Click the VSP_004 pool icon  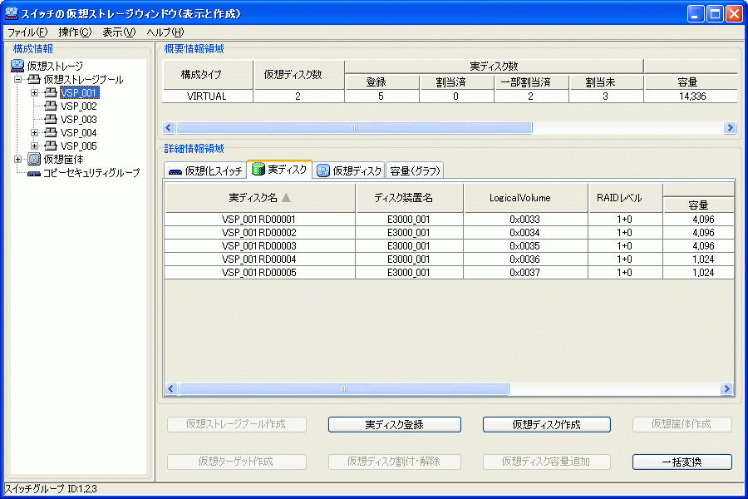(x=51, y=133)
